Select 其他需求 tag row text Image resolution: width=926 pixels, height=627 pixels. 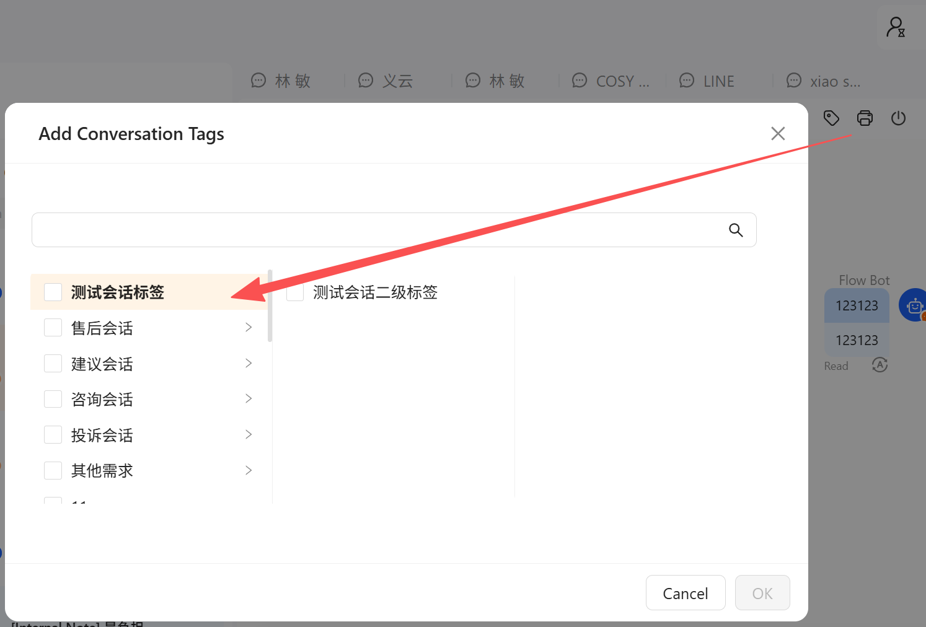102,470
